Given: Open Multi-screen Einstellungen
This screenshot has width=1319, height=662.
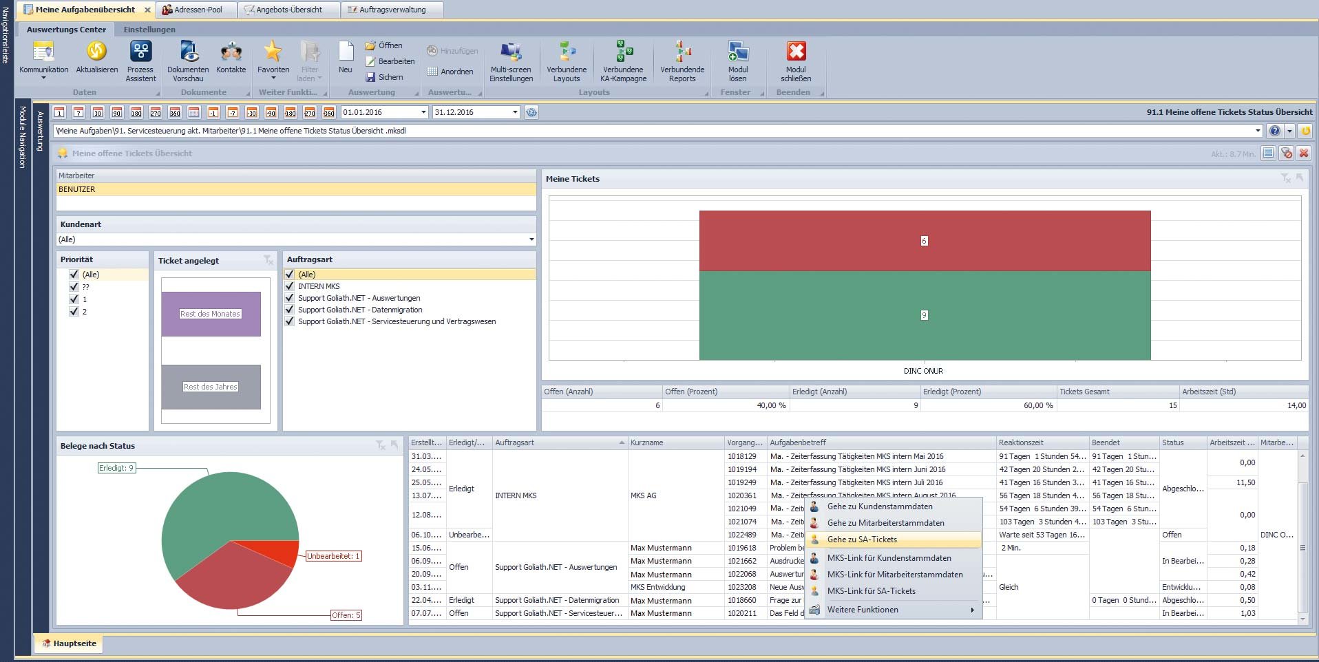Looking at the screenshot, I should point(511,52).
